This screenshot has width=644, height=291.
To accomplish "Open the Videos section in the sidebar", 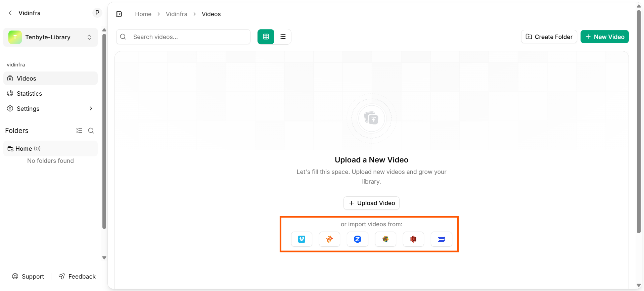I will pyautogui.click(x=50, y=78).
